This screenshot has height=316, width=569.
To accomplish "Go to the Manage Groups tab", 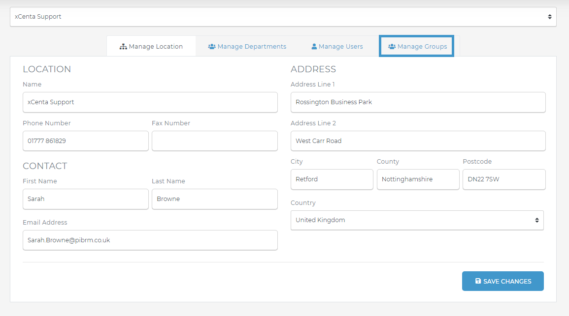I will tap(417, 46).
